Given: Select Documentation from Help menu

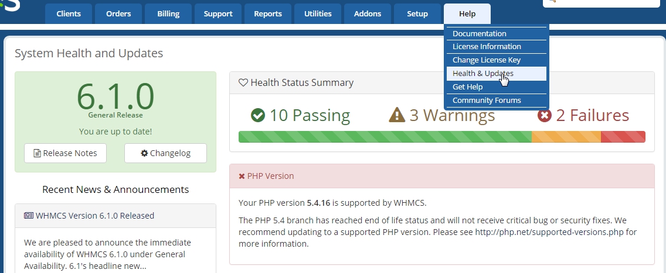Looking at the screenshot, I should [x=496, y=33].
